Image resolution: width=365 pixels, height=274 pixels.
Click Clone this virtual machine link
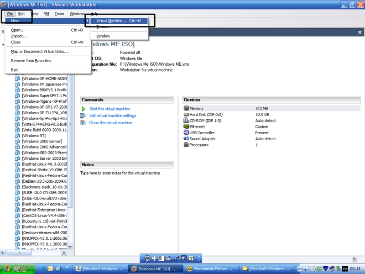(110, 122)
